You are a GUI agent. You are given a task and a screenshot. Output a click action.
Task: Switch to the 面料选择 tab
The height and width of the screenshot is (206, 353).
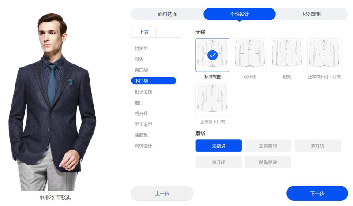(x=168, y=14)
